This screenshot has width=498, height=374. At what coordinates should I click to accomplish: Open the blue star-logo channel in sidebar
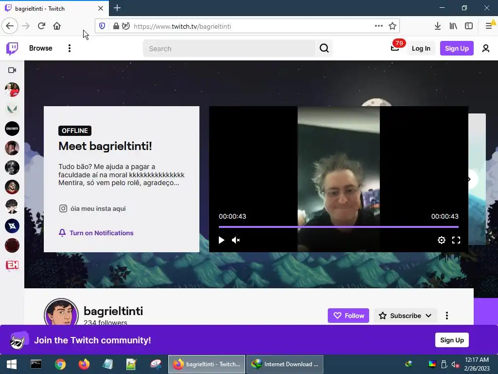pos(12,226)
